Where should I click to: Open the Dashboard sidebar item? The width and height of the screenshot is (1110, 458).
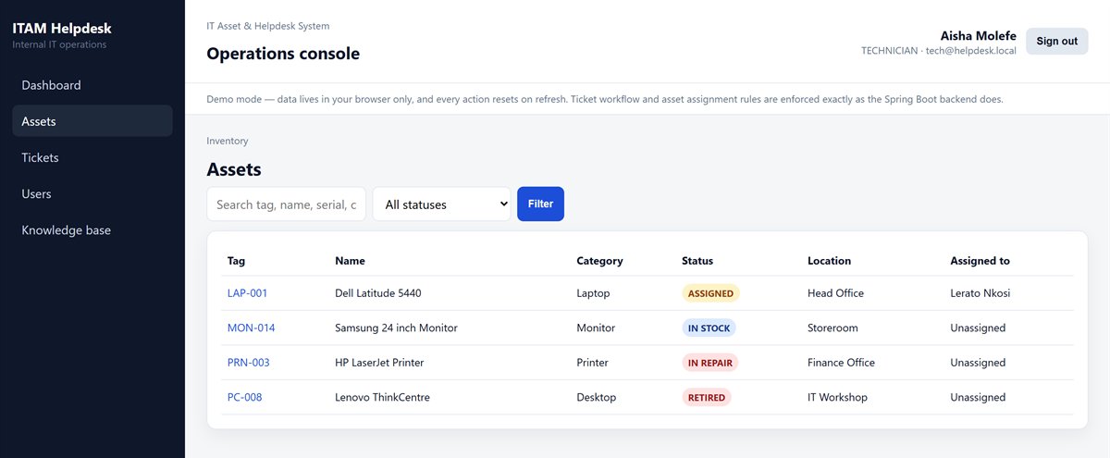click(x=92, y=85)
